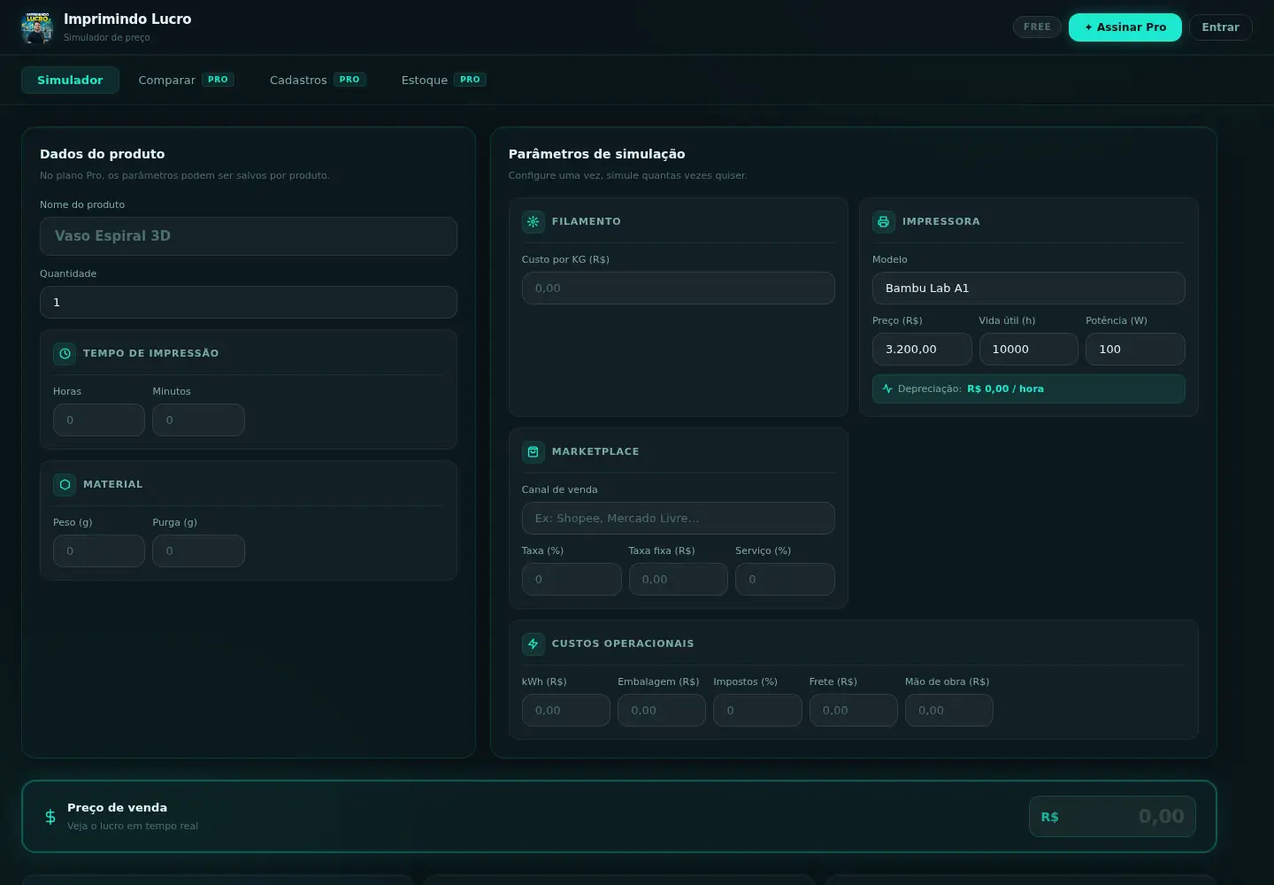Click the Preço de venda amount field
This screenshot has width=1274, height=885.
pyautogui.click(x=1112, y=817)
